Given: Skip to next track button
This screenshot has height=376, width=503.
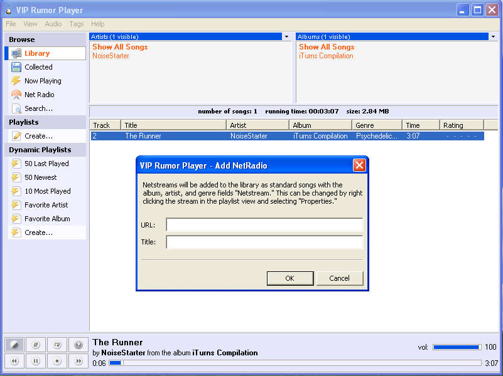Looking at the screenshot, I should [78, 361].
